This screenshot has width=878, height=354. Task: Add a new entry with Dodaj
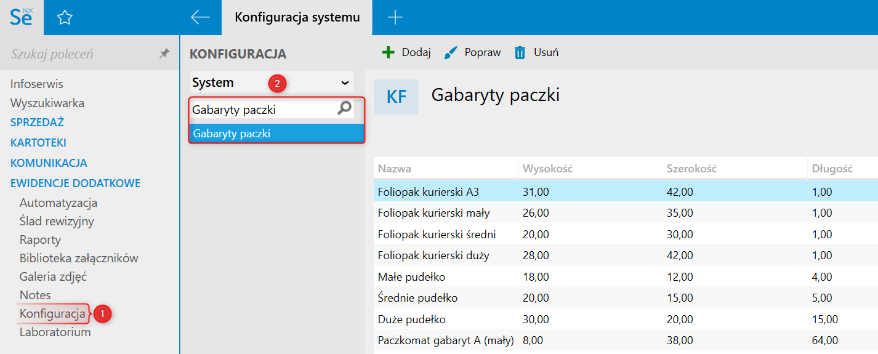point(406,52)
